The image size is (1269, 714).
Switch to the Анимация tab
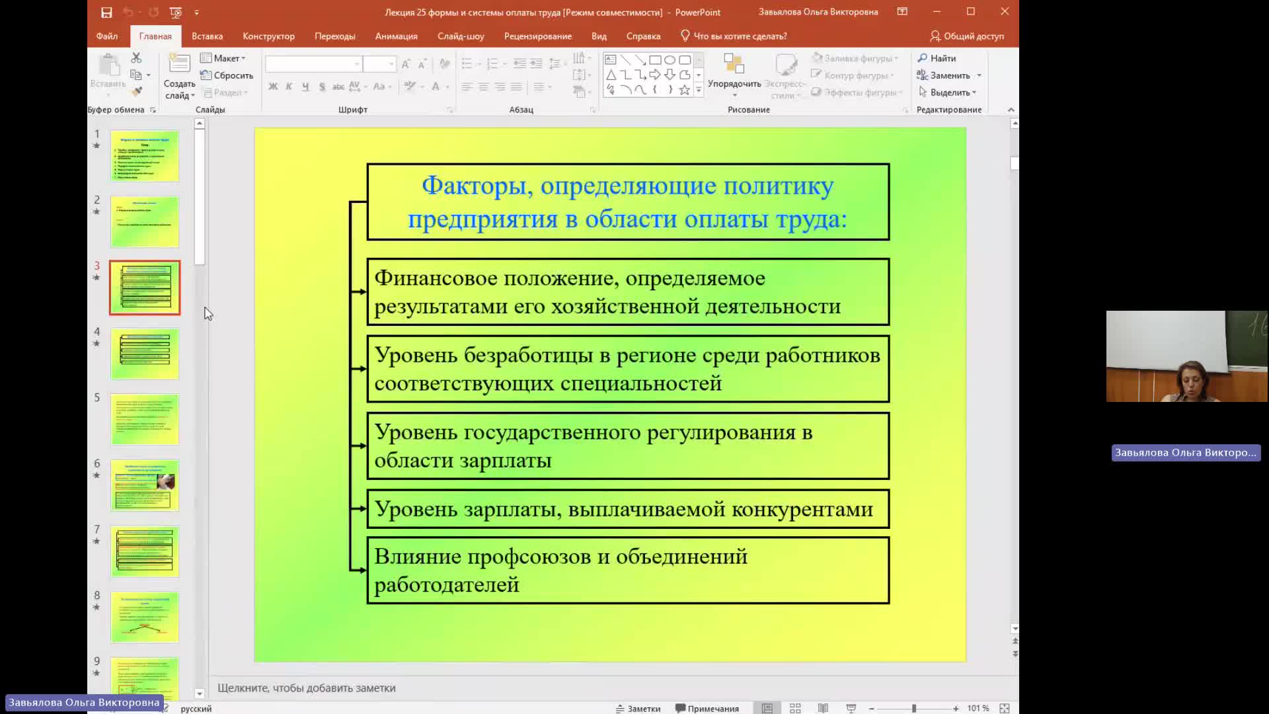[396, 36]
